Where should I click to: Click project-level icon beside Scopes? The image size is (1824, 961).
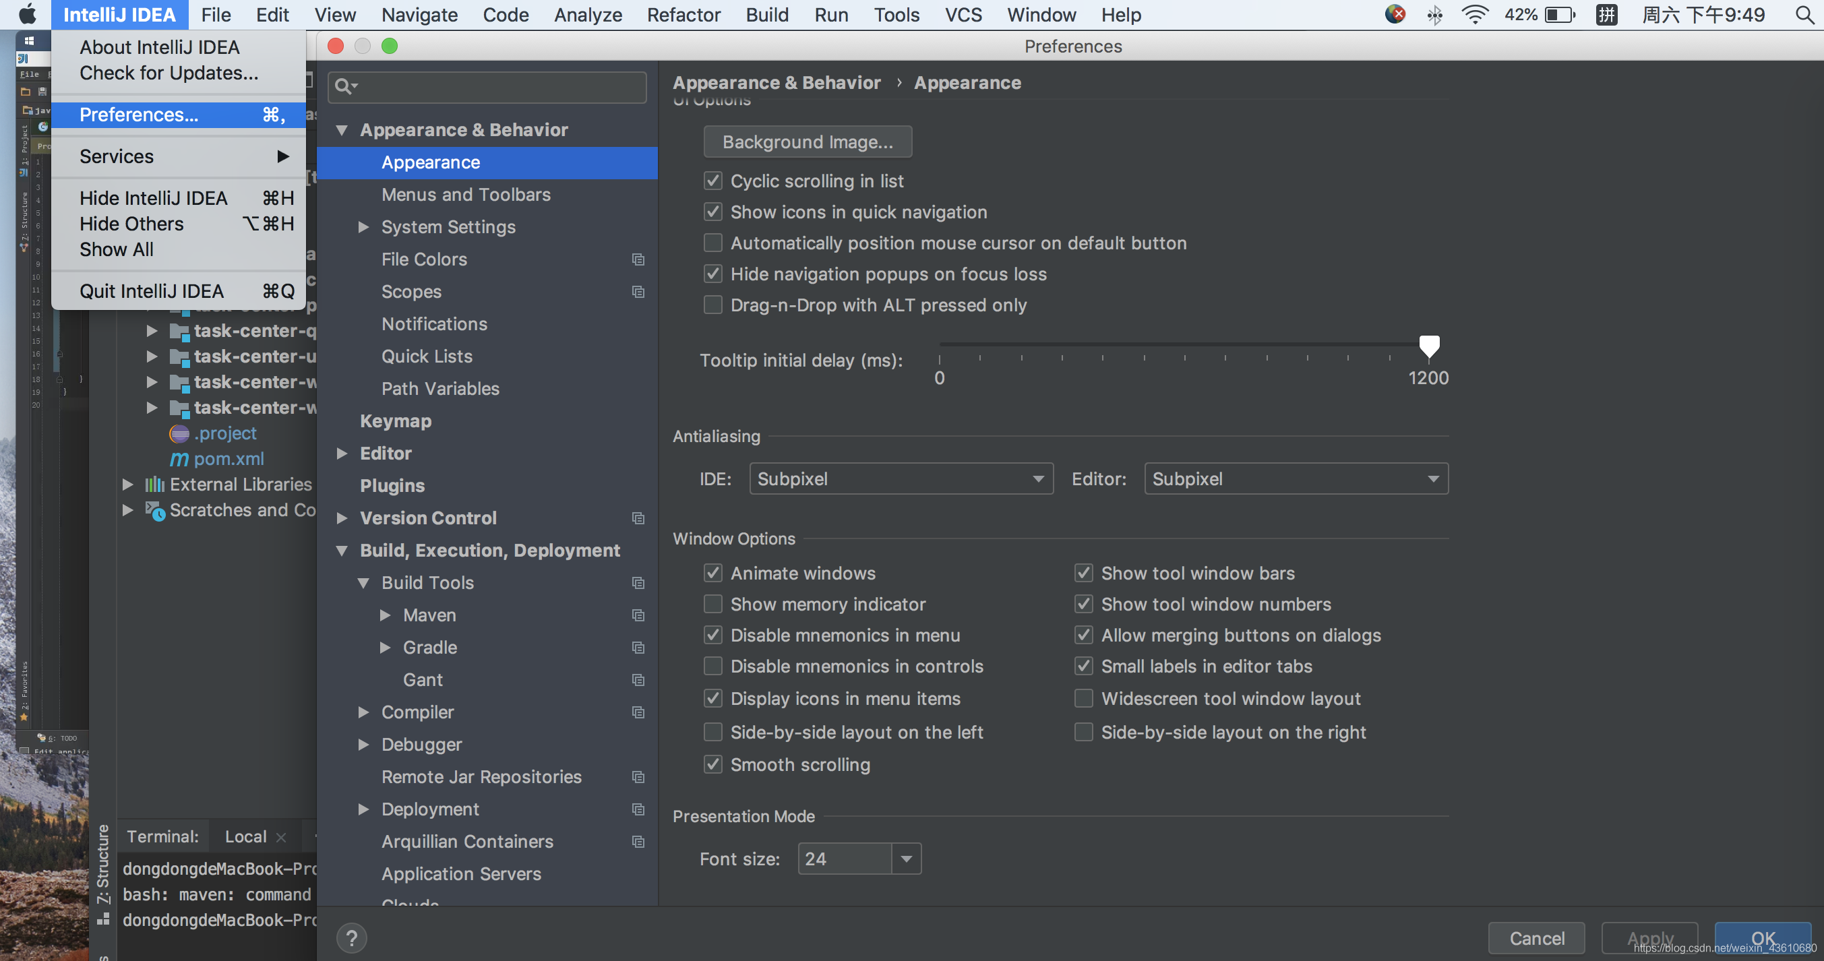638,292
